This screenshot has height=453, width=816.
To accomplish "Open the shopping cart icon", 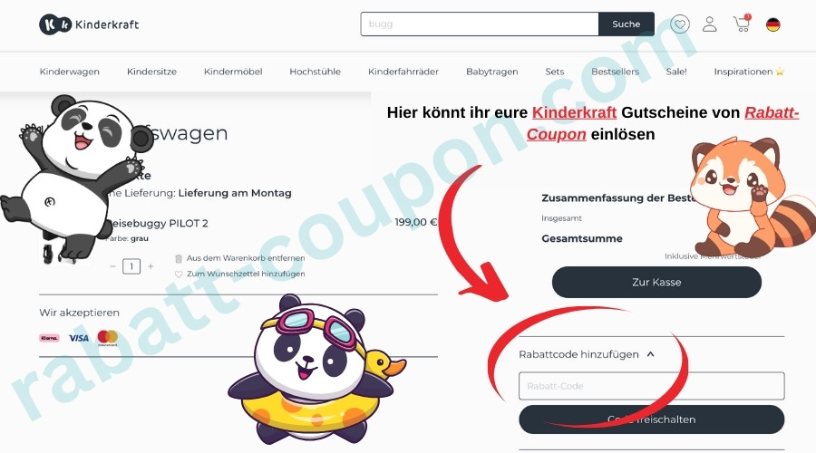I will 742,24.
